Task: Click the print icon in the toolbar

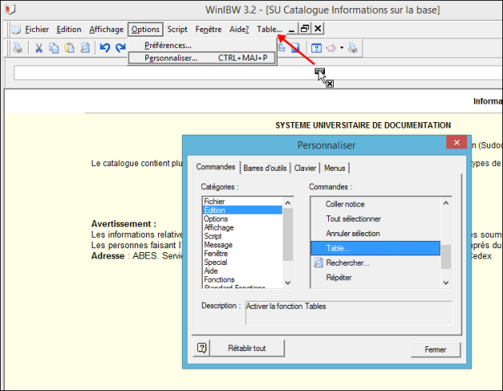Action: (x=18, y=48)
